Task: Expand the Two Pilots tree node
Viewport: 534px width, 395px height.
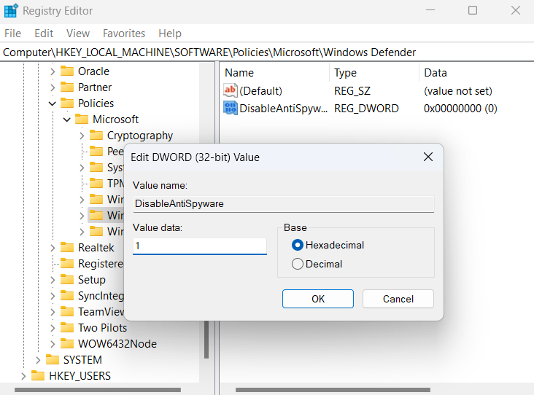Action: pos(53,328)
